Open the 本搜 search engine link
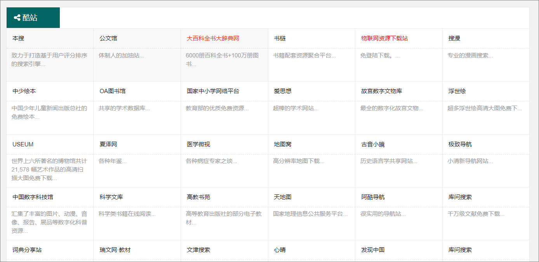 pos(17,38)
